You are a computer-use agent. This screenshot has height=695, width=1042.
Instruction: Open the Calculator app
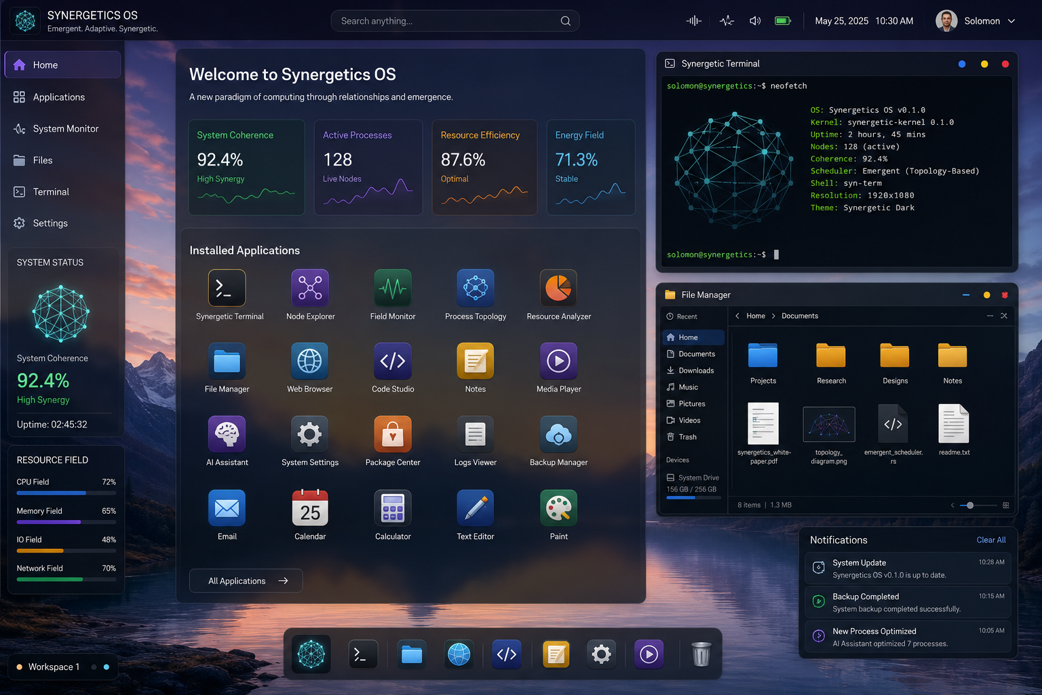click(x=393, y=508)
